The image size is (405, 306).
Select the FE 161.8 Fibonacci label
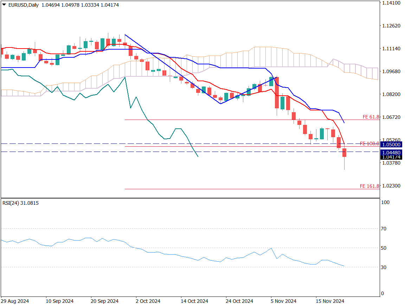click(x=369, y=186)
